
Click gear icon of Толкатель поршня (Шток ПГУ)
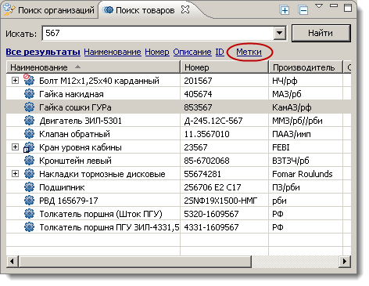tap(29, 213)
